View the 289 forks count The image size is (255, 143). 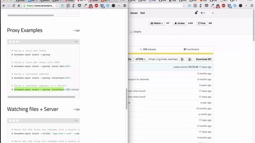210,23
